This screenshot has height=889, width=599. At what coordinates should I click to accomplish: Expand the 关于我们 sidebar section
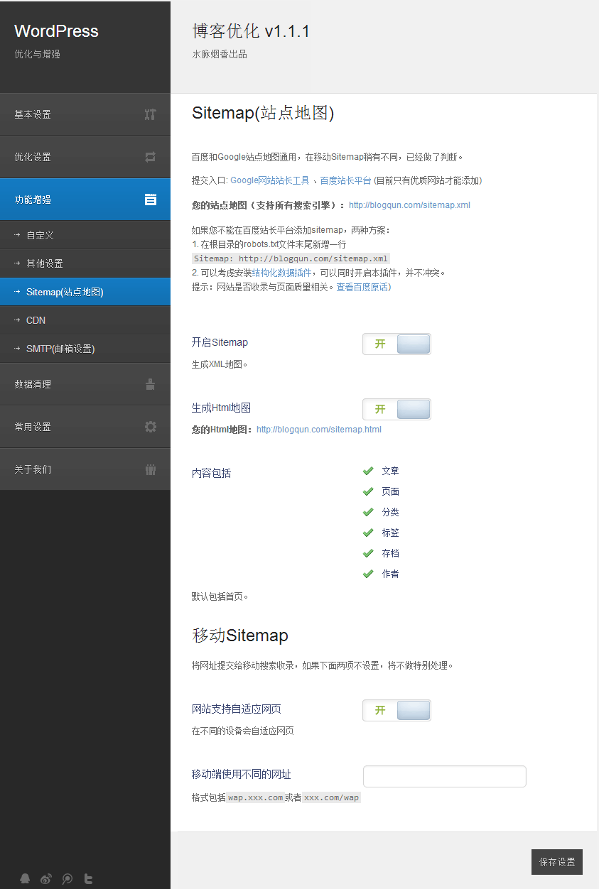85,469
